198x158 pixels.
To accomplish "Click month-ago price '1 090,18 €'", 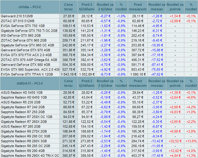I will coord(138,74).
